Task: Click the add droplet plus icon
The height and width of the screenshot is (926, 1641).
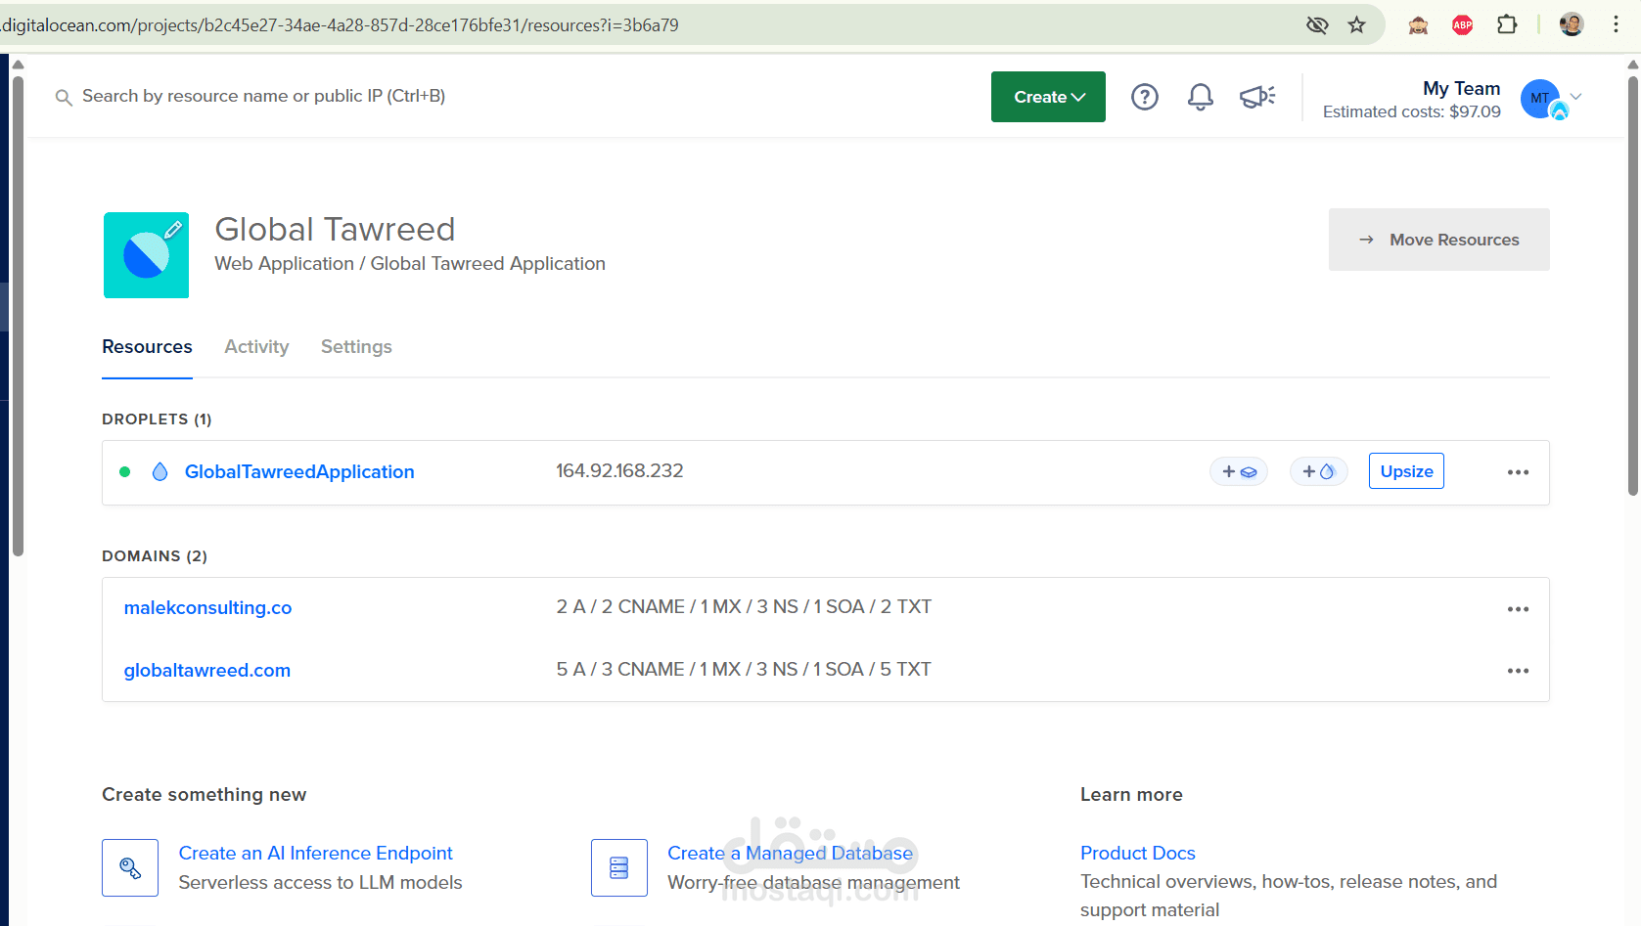Action: pyautogui.click(x=1319, y=472)
